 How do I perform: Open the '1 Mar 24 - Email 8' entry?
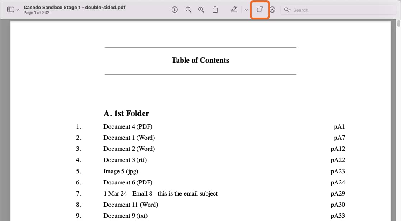coord(160,194)
